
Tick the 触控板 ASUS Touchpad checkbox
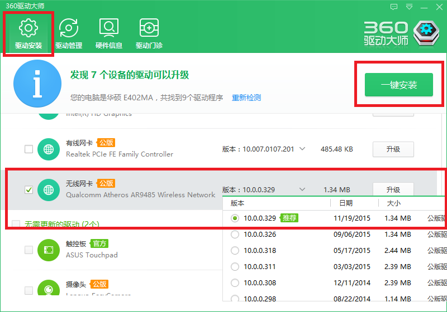click(28, 250)
